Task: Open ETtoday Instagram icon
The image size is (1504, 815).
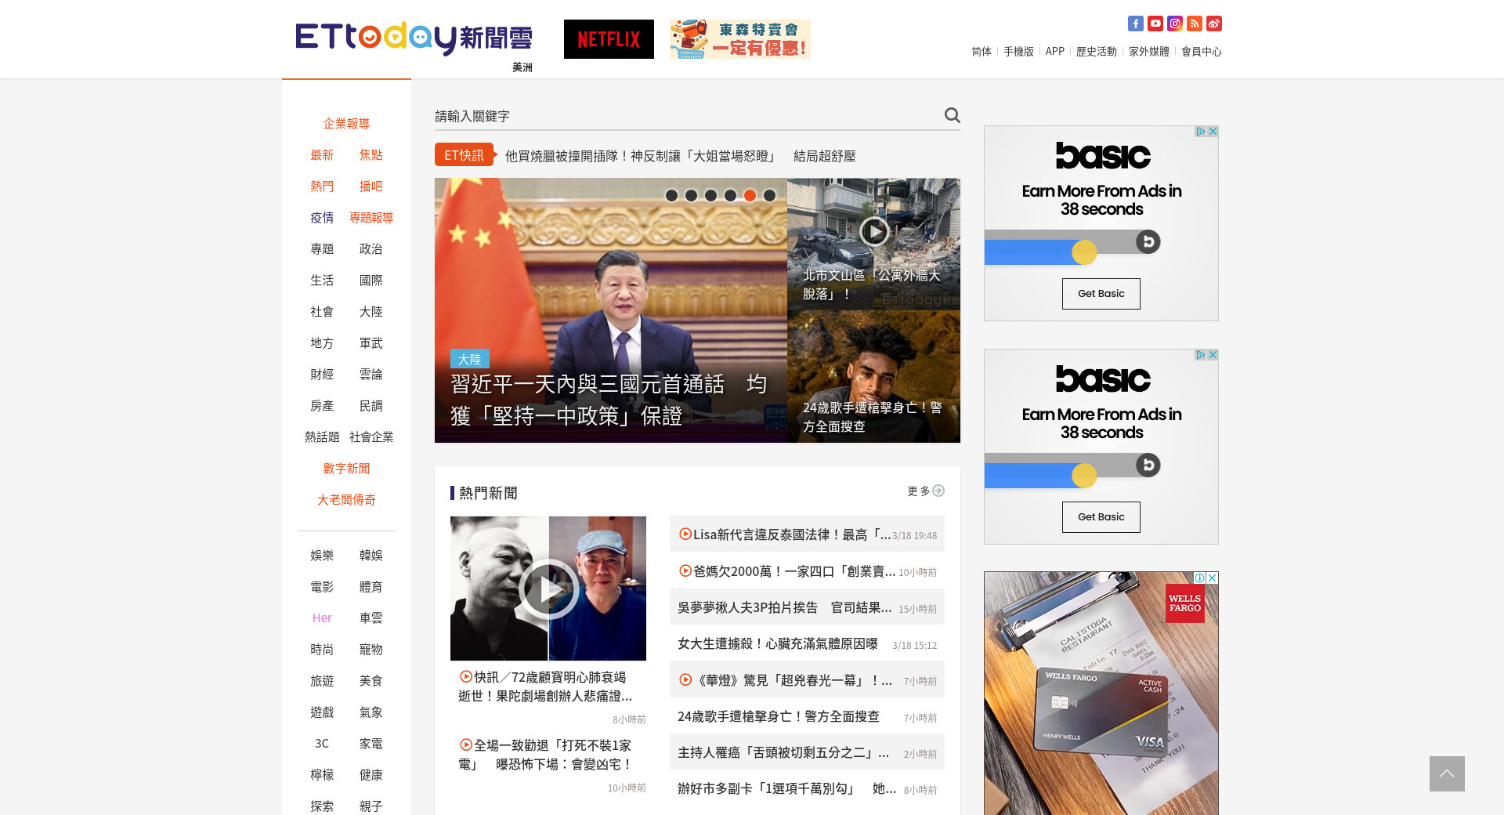Action: (x=1174, y=24)
